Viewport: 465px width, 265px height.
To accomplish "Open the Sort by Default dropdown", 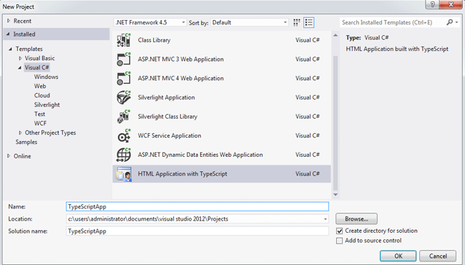I will pyautogui.click(x=249, y=22).
